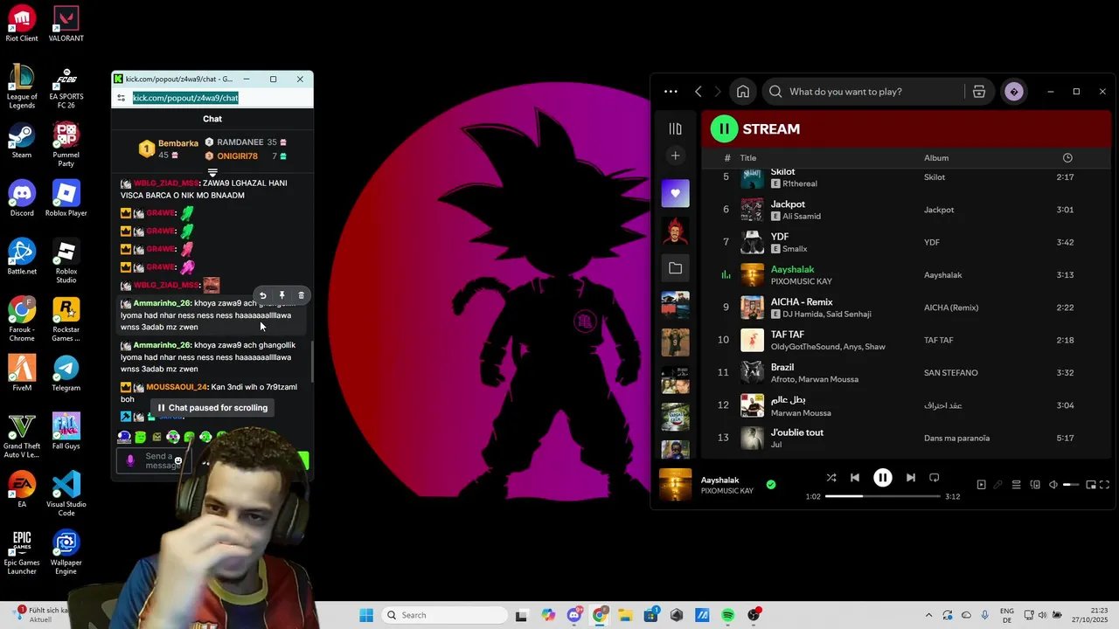The image size is (1119, 629).
Task: Seek in the Spotify song progress bar
Action: click(883, 496)
